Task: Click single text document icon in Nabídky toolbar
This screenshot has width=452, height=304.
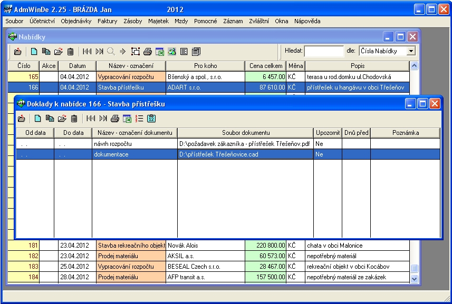Action: 184,52
